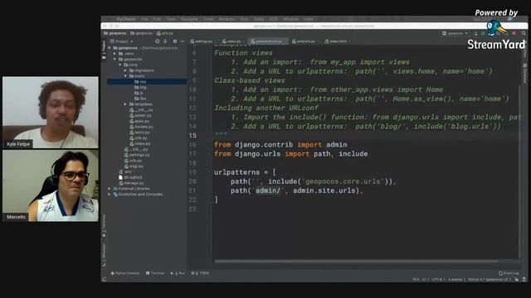Click the Search Everywhere magnifier icon
531x298 pixels.
click(524, 33)
